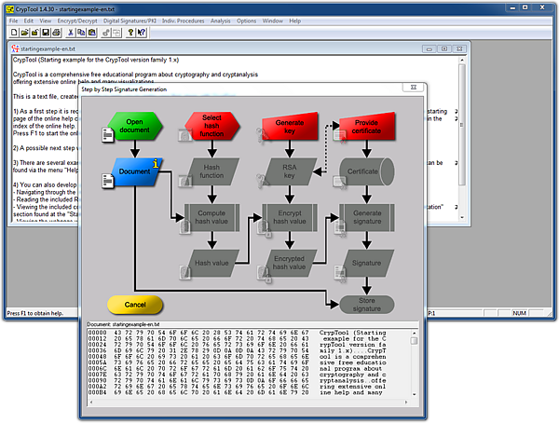Click the Open file toolbar icon

click(25, 33)
